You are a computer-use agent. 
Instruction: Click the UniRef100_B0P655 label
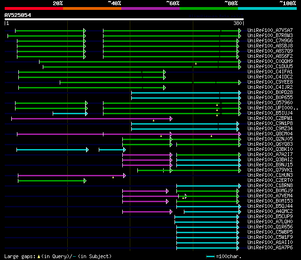(x=270, y=98)
